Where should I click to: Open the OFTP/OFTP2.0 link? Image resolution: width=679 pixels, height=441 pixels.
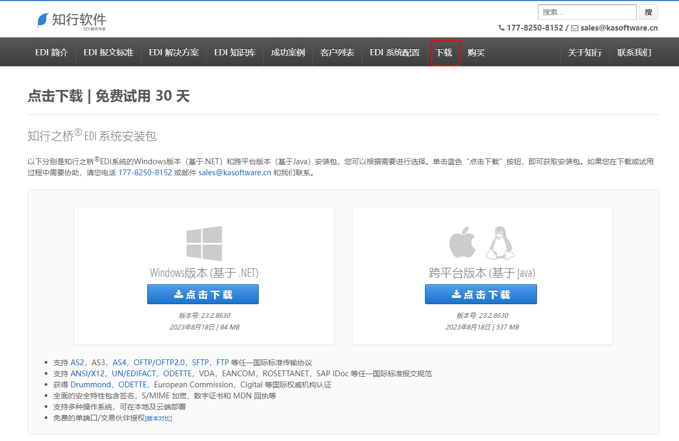coord(159,363)
